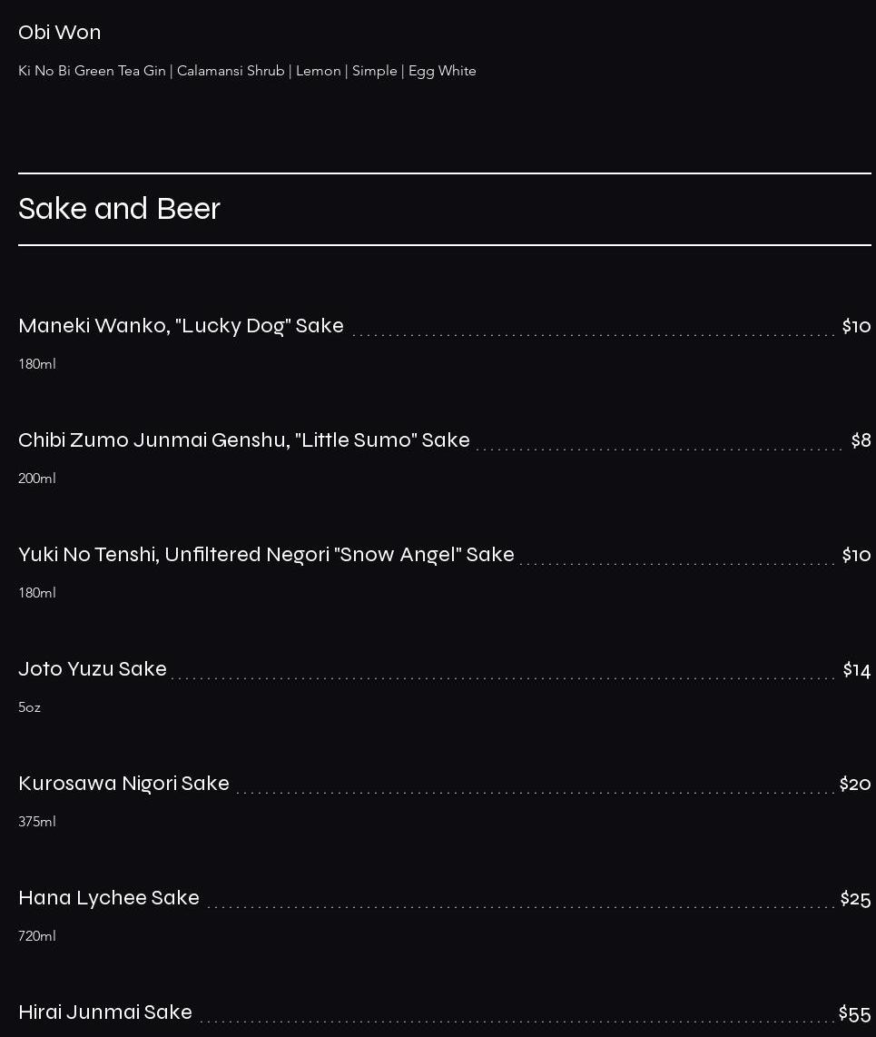Screen dimensions: 876x1037
Task: Click the Sake and Beer heading
Action: coord(120,209)
